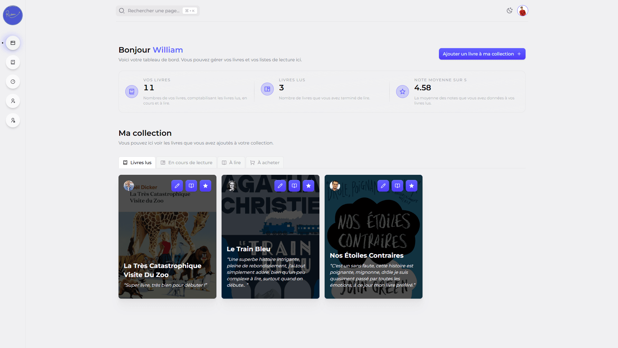The image size is (618, 348).
Task: Edit the La Très Catastrophique Visite book
Action: [177, 186]
